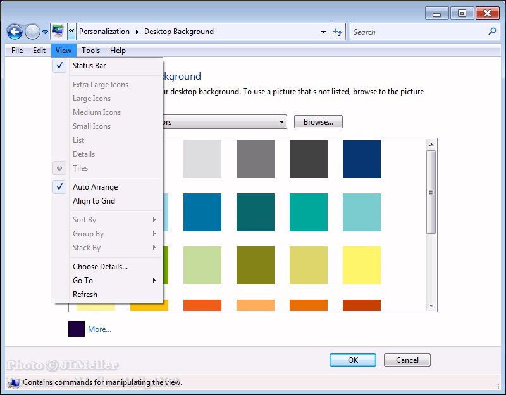Open the Tools menu
The width and height of the screenshot is (506, 395).
point(90,51)
